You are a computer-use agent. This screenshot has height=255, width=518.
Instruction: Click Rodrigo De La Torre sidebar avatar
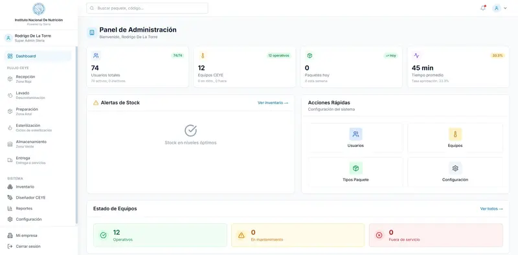[x=8, y=38]
